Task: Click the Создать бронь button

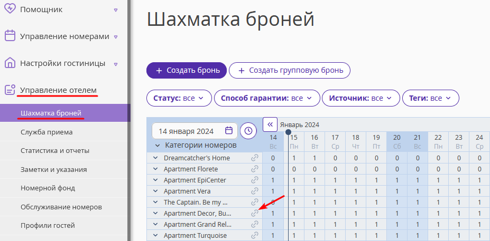Action: tap(186, 71)
